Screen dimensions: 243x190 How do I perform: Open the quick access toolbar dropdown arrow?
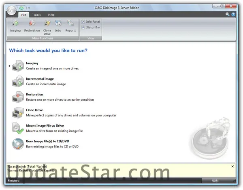(x=29, y=8)
